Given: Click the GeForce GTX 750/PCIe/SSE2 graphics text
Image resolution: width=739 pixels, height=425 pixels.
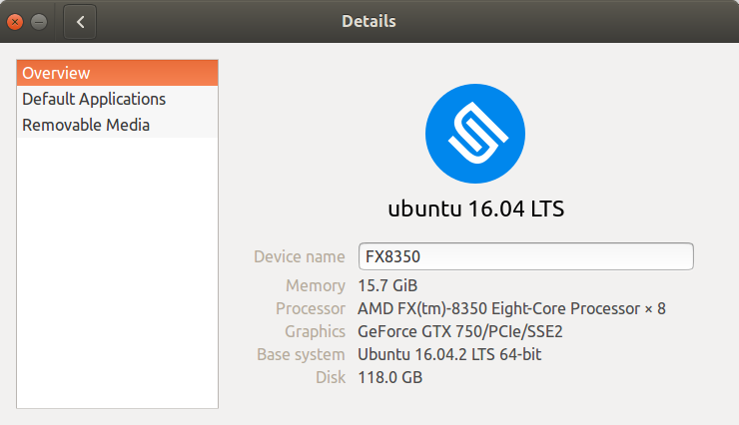Looking at the screenshot, I should coord(460,332).
